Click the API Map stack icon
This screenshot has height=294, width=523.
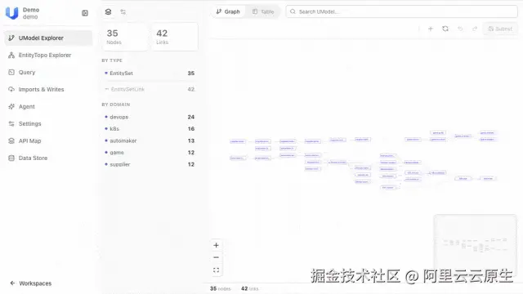pyautogui.click(x=11, y=141)
